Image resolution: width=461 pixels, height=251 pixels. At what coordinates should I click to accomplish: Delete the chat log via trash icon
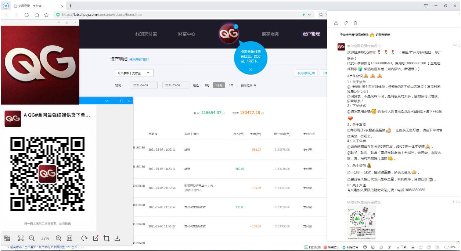tap(355, 23)
